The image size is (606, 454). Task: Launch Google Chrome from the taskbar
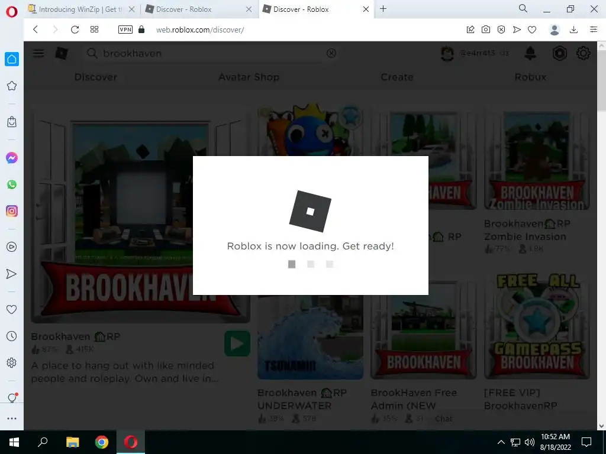click(102, 442)
